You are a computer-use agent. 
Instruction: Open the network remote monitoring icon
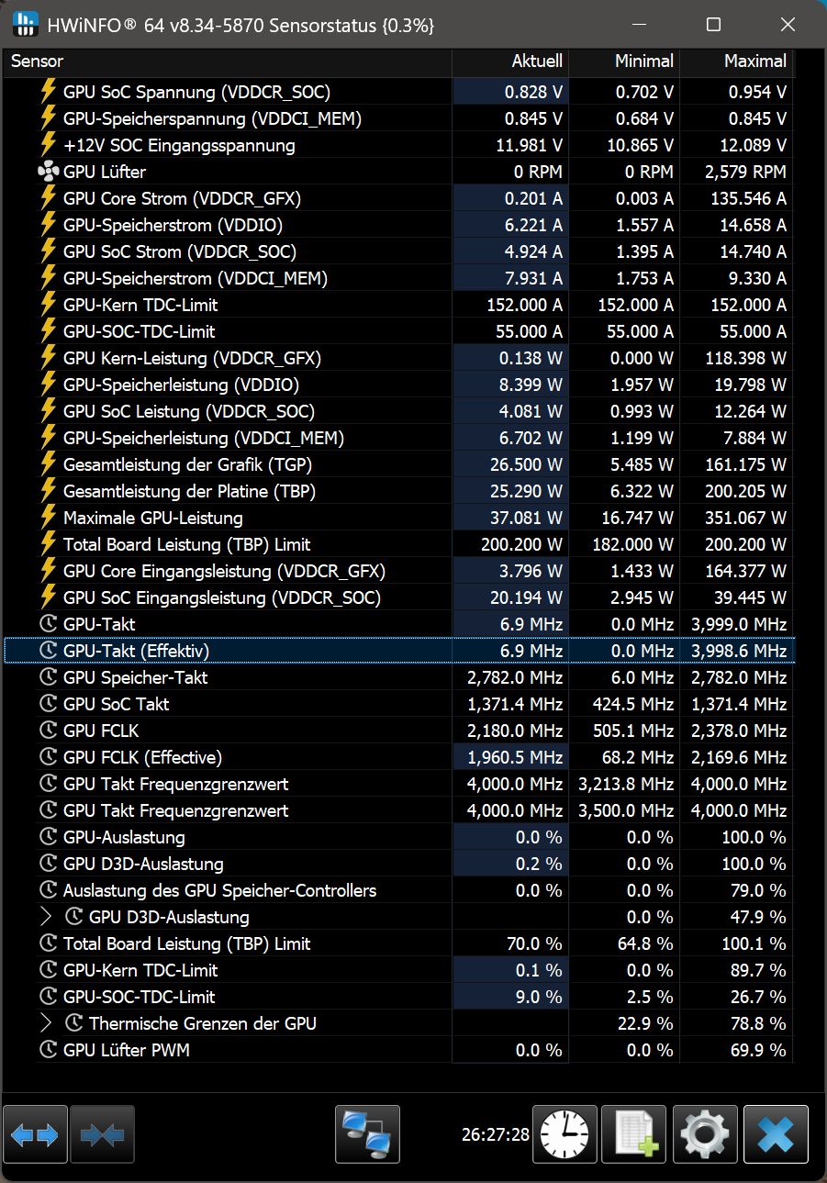tap(368, 1135)
